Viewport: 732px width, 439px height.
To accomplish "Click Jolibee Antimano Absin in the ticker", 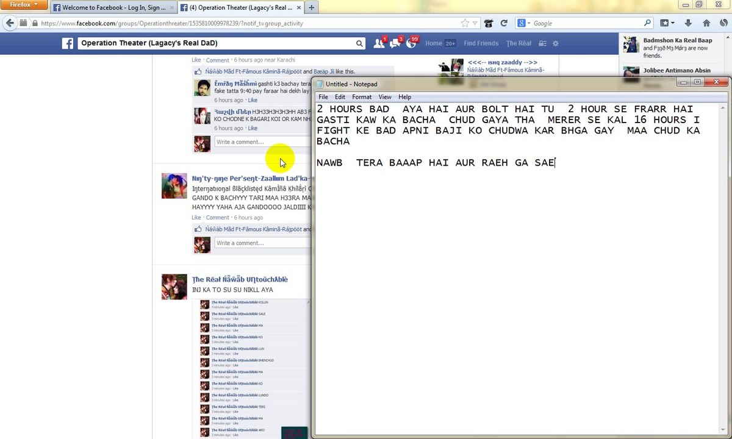I will coord(676,70).
